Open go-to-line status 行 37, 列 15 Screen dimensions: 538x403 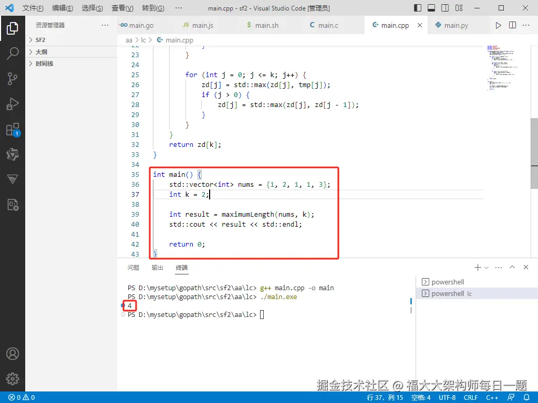click(x=385, y=398)
